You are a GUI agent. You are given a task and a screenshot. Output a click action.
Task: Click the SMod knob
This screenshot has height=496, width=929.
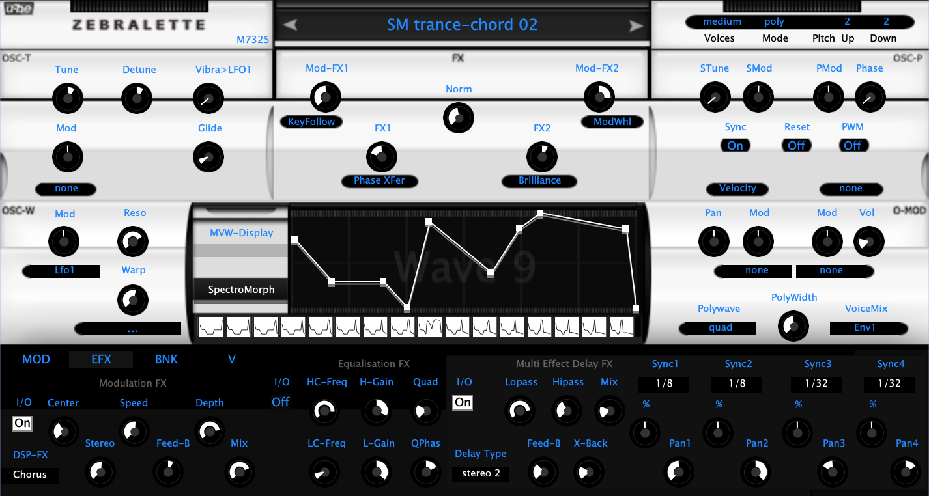pyautogui.click(x=758, y=98)
